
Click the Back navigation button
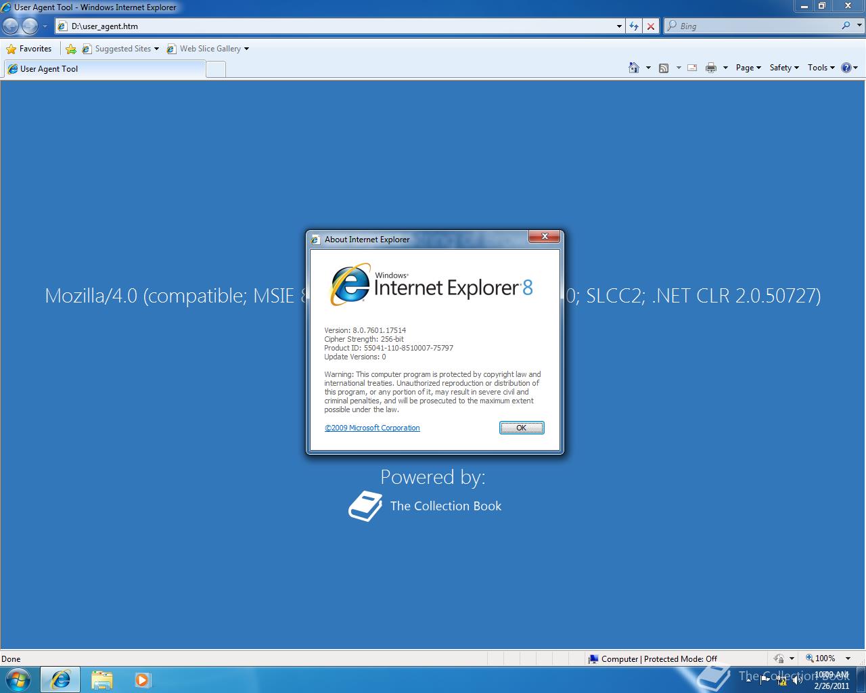click(10, 26)
